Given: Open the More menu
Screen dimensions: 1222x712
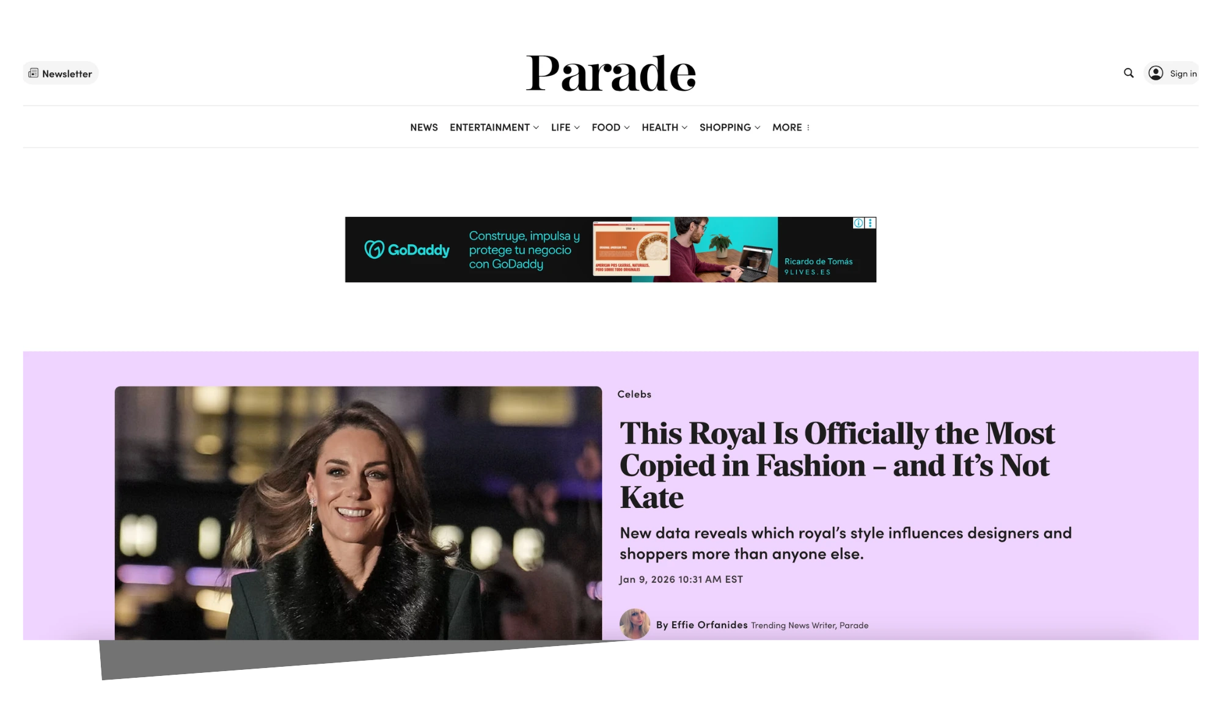Looking at the screenshot, I should tap(791, 127).
